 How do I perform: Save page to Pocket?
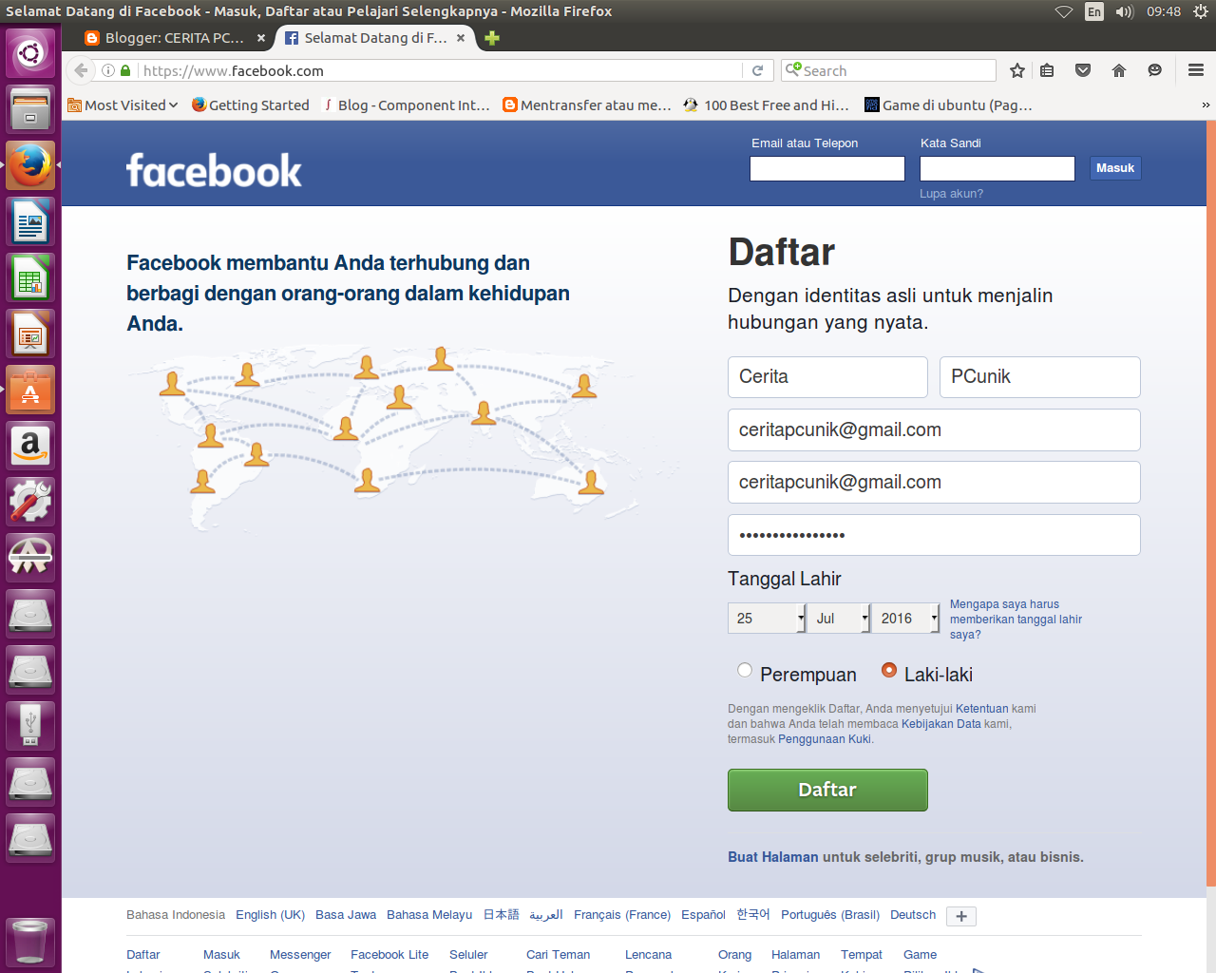1083,70
